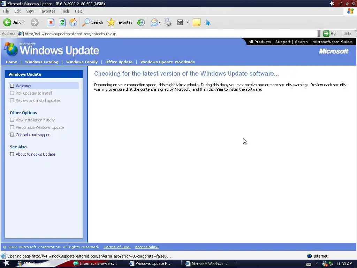Image resolution: width=357 pixels, height=268 pixels.
Task: Click the status bar page icon
Action: 3,256
